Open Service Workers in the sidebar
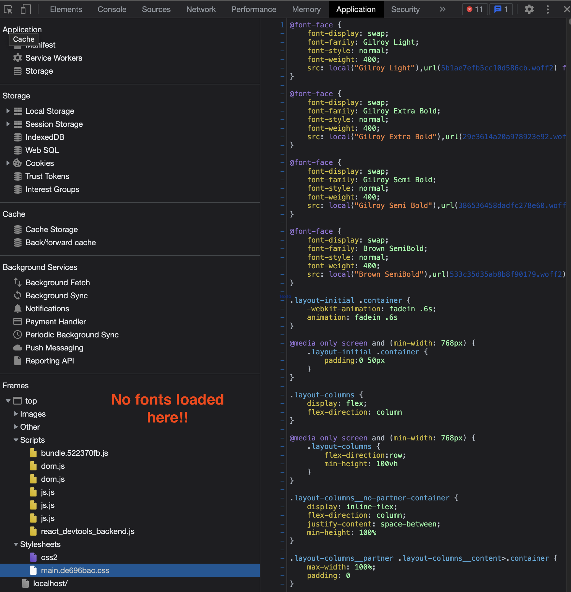 click(x=54, y=58)
